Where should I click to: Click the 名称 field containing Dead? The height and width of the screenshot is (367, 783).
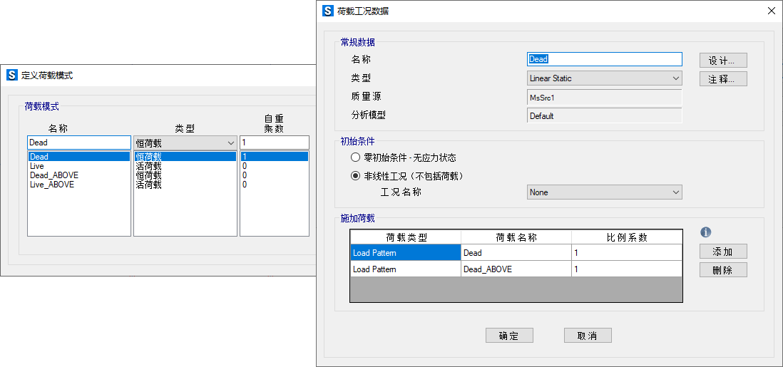(x=604, y=60)
